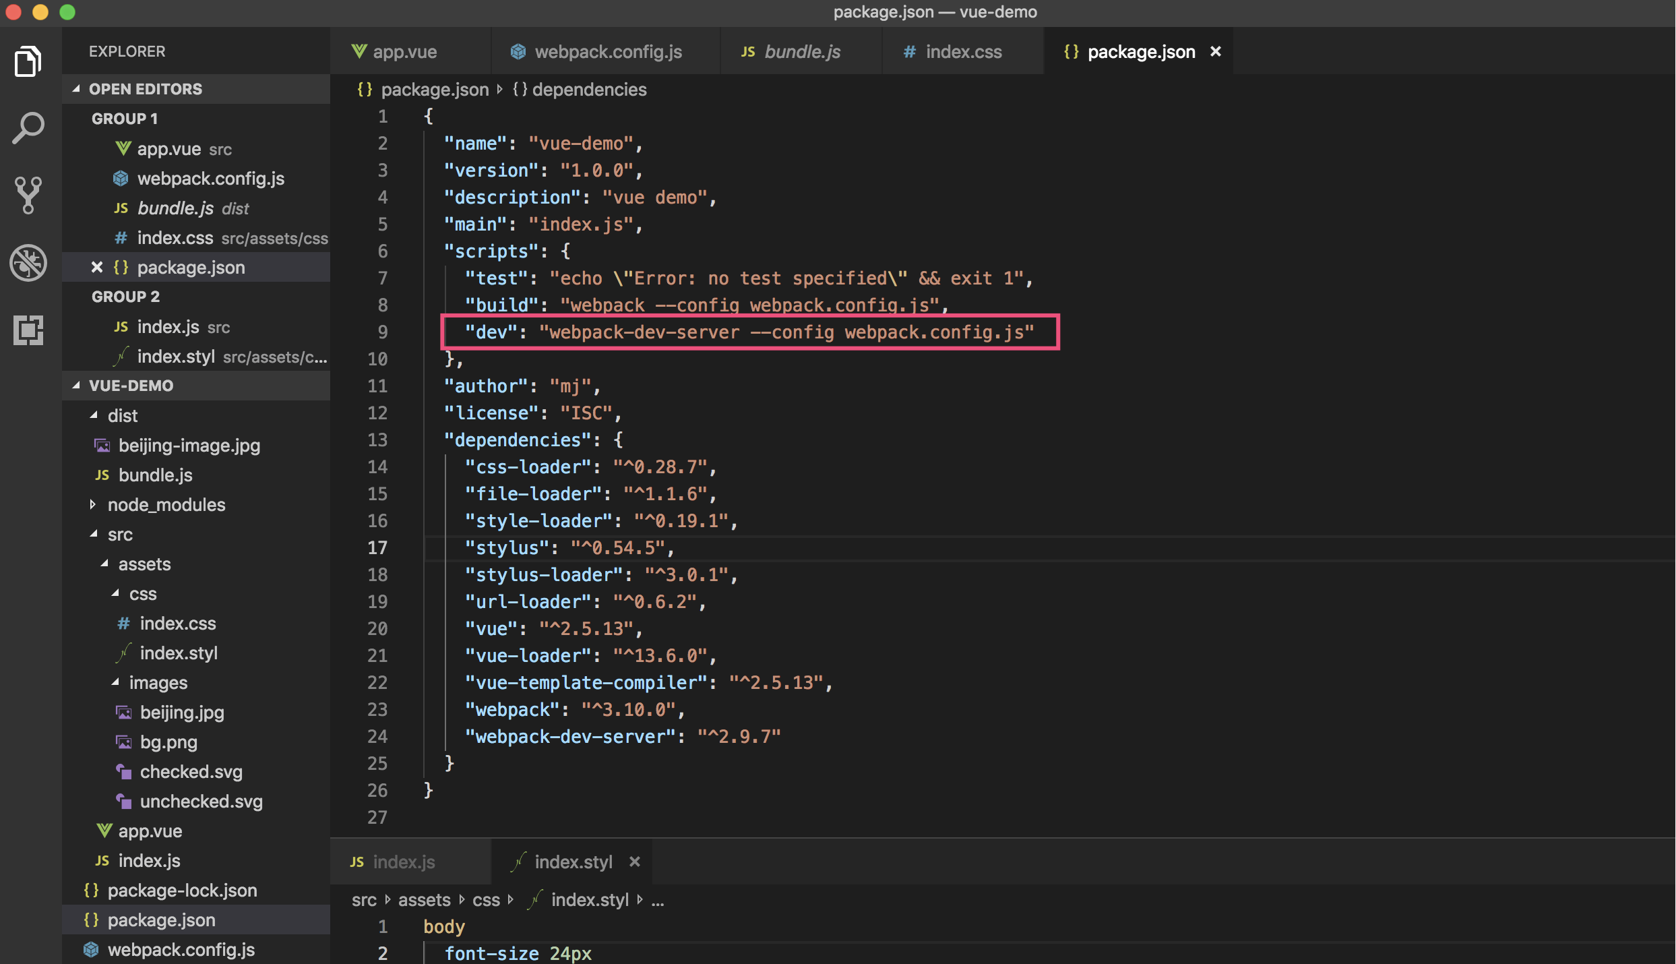Open package-lock.json in file tree

(x=196, y=890)
